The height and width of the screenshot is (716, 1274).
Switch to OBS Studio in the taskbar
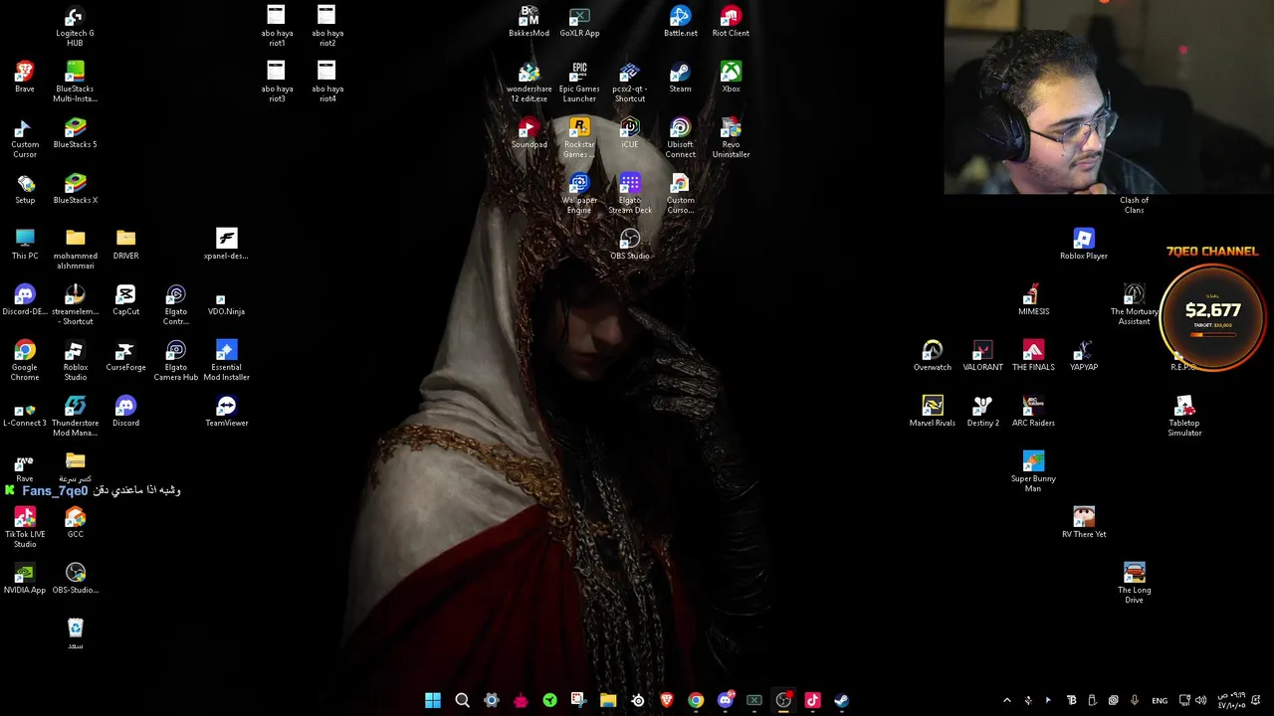pos(783,700)
